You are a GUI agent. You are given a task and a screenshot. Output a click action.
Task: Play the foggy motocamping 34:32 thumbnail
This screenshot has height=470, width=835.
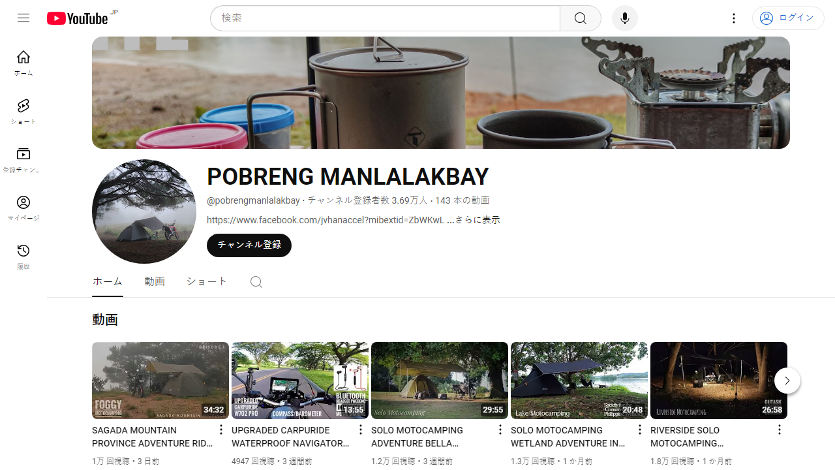(x=160, y=381)
